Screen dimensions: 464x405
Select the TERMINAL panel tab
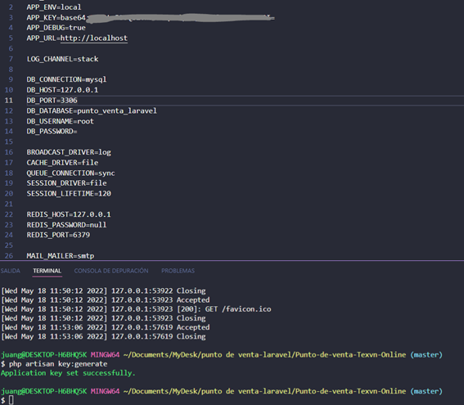click(x=47, y=271)
